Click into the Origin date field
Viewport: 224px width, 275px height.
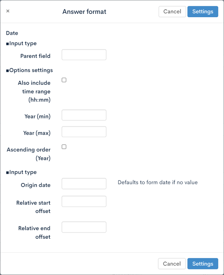pos(84,183)
